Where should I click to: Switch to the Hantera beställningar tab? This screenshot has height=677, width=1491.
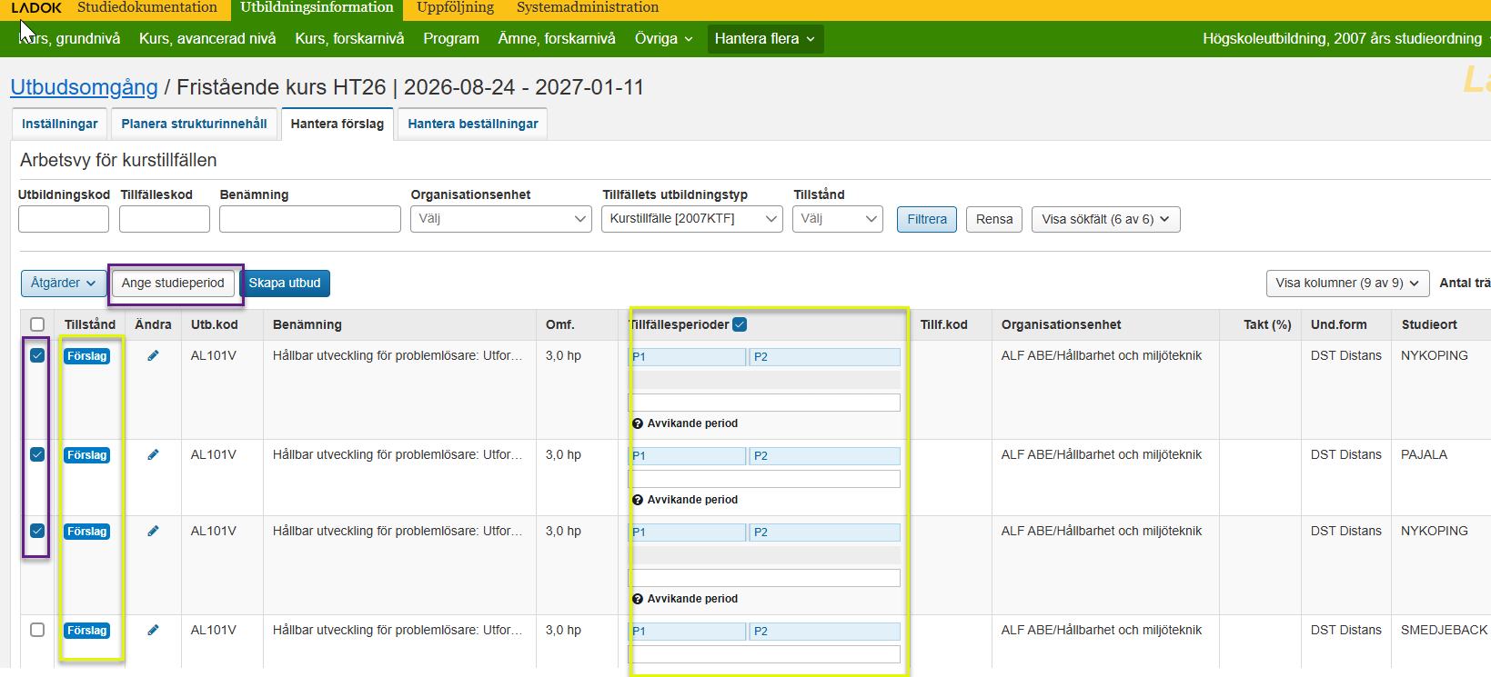point(472,124)
